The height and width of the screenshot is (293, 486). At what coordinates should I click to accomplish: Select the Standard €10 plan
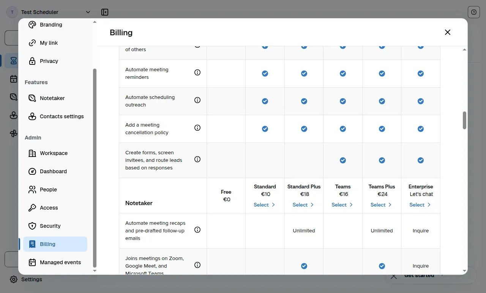tap(265, 205)
